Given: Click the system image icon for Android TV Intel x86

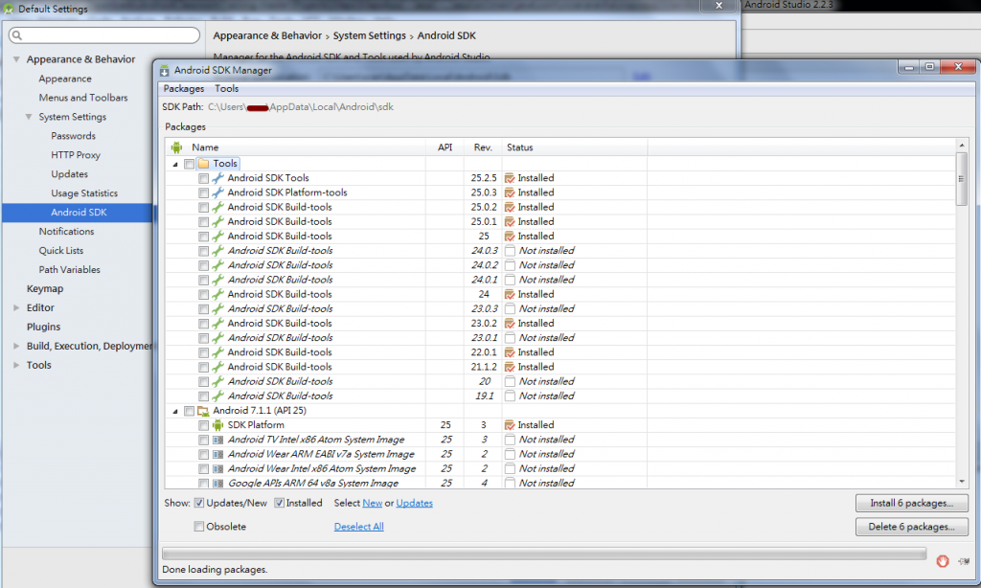Looking at the screenshot, I should pyautogui.click(x=217, y=440).
